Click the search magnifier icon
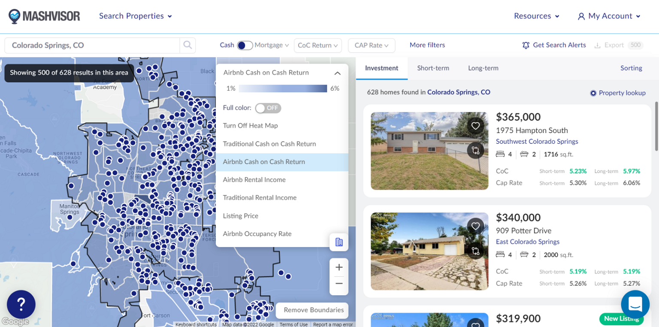 pos(187,45)
